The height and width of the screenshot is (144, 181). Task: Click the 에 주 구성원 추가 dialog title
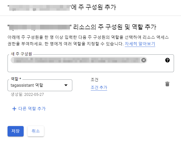coord(94,7)
